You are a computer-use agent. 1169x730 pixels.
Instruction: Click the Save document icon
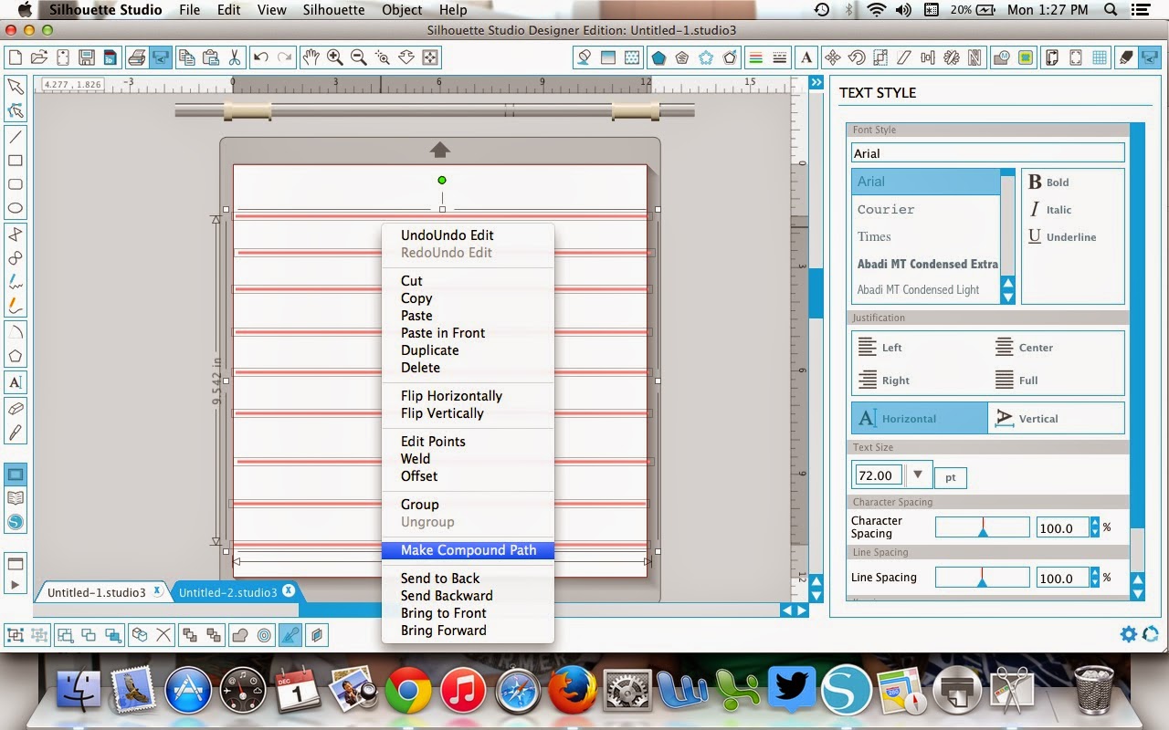(x=87, y=57)
